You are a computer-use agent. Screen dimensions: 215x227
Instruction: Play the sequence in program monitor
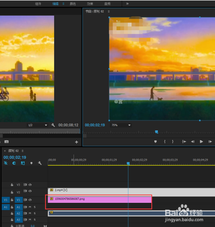(x=201, y=142)
